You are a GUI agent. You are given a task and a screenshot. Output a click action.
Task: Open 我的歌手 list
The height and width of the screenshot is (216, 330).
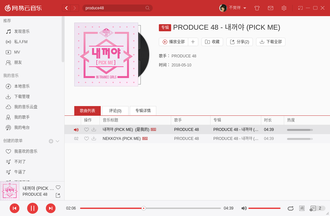pos(18,117)
